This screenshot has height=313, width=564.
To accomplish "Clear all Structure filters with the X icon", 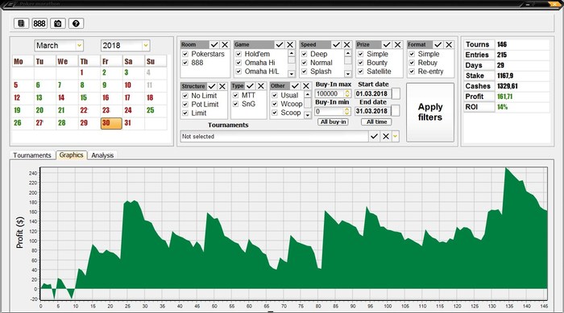I will 222,86.
